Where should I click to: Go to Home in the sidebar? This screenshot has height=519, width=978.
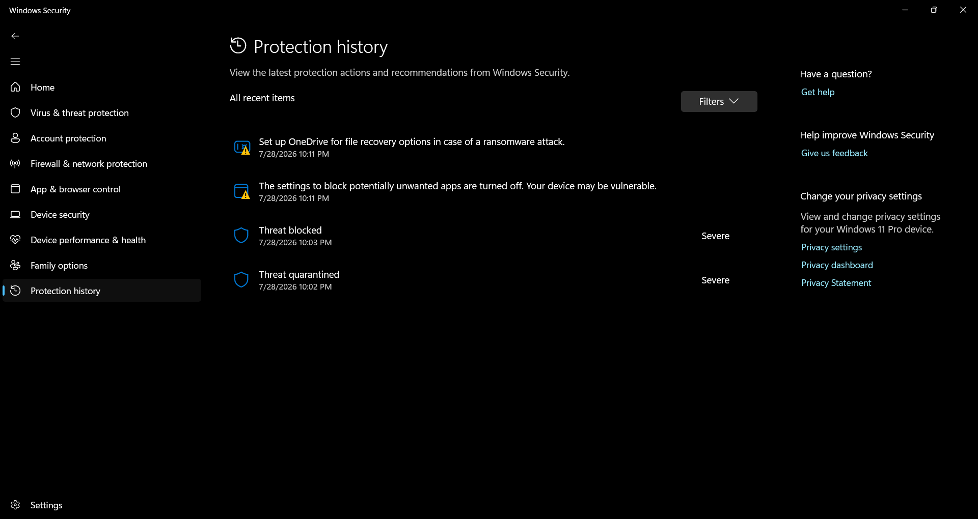[102, 87]
